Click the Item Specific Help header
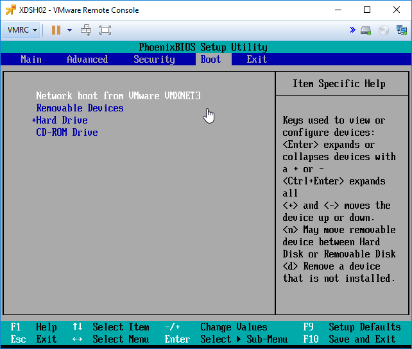 339,84
